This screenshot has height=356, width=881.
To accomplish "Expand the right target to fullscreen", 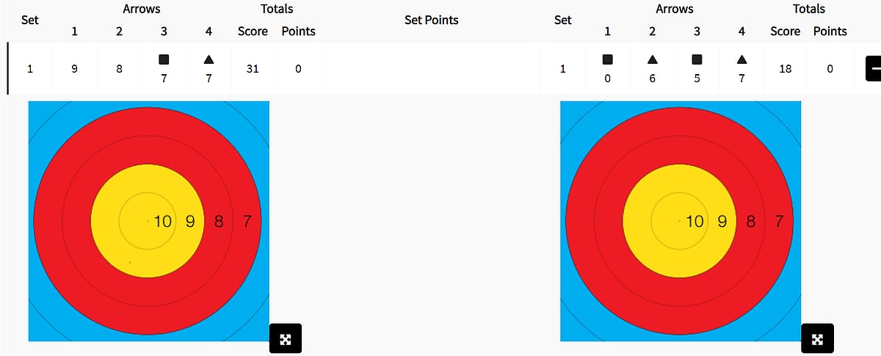I will 817,338.
